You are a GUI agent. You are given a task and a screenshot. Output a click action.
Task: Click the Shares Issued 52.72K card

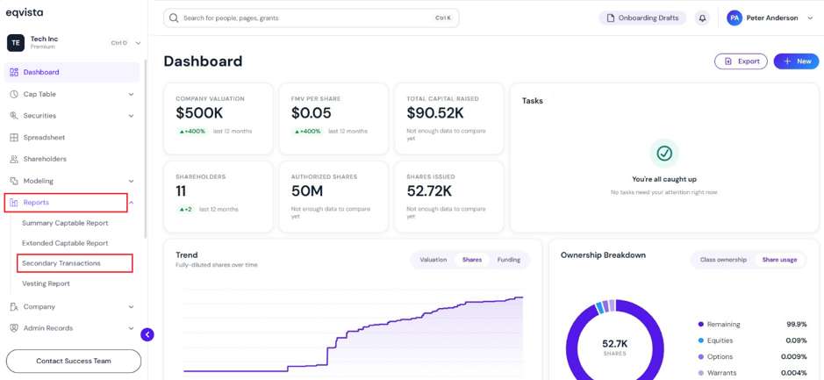tap(449, 197)
